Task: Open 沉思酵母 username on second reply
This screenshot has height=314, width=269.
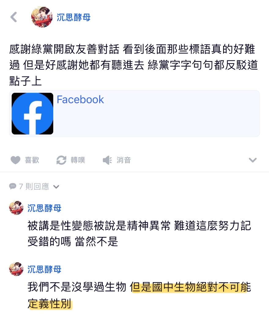Action: pos(44,269)
